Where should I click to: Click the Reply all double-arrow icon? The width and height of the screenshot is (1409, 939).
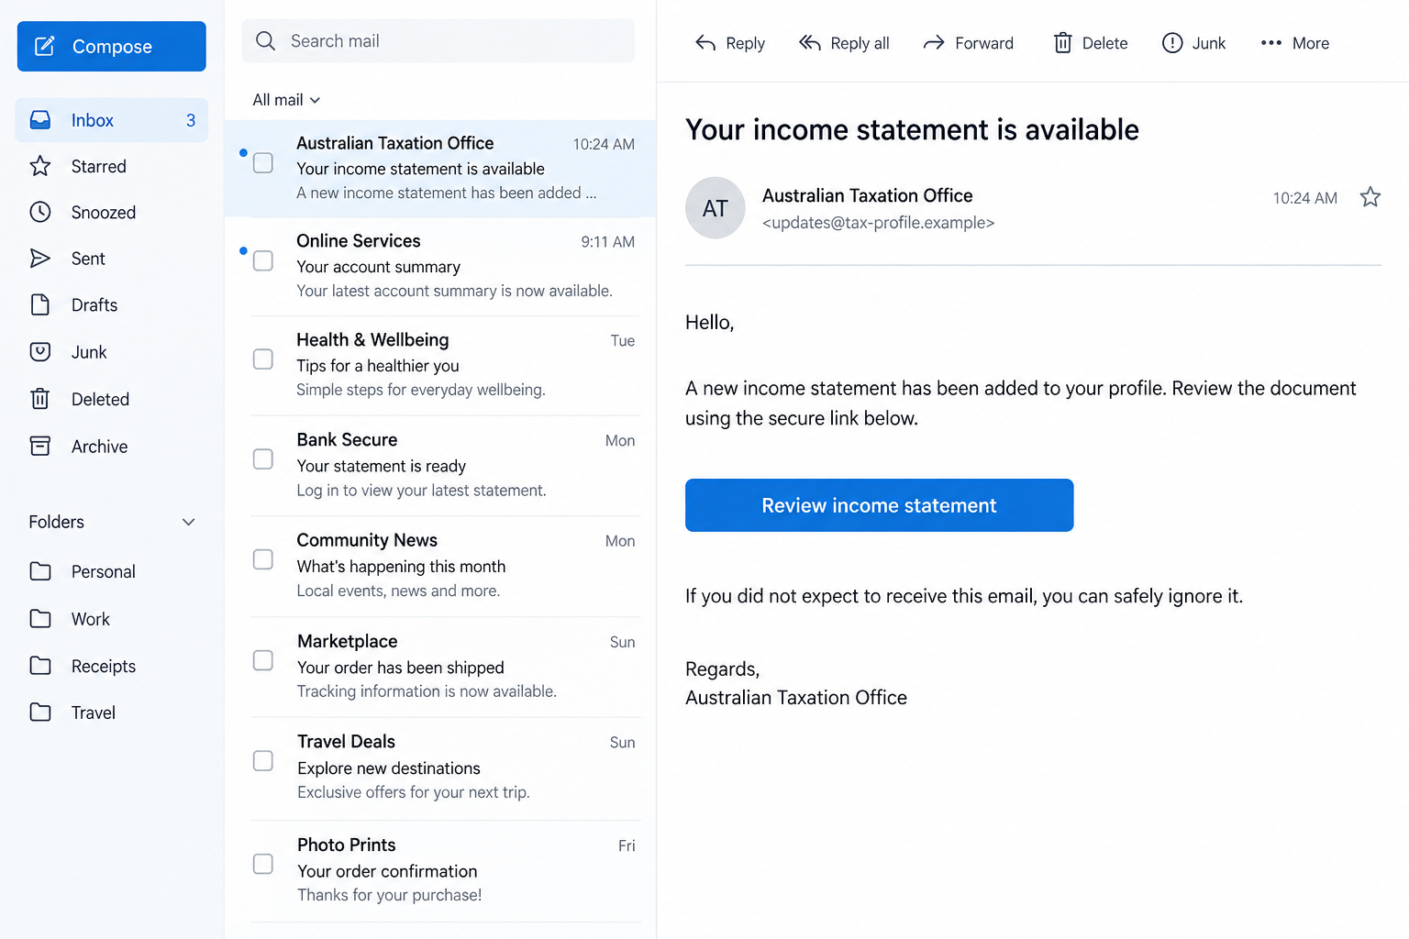(810, 43)
